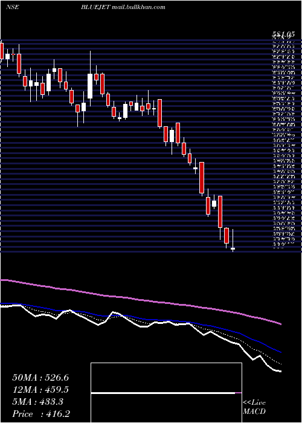Viewport: 302px width, 423px height.
Task: Click the BLUEJET mail.bullkhan.com chart title
Action: click(x=123, y=7)
